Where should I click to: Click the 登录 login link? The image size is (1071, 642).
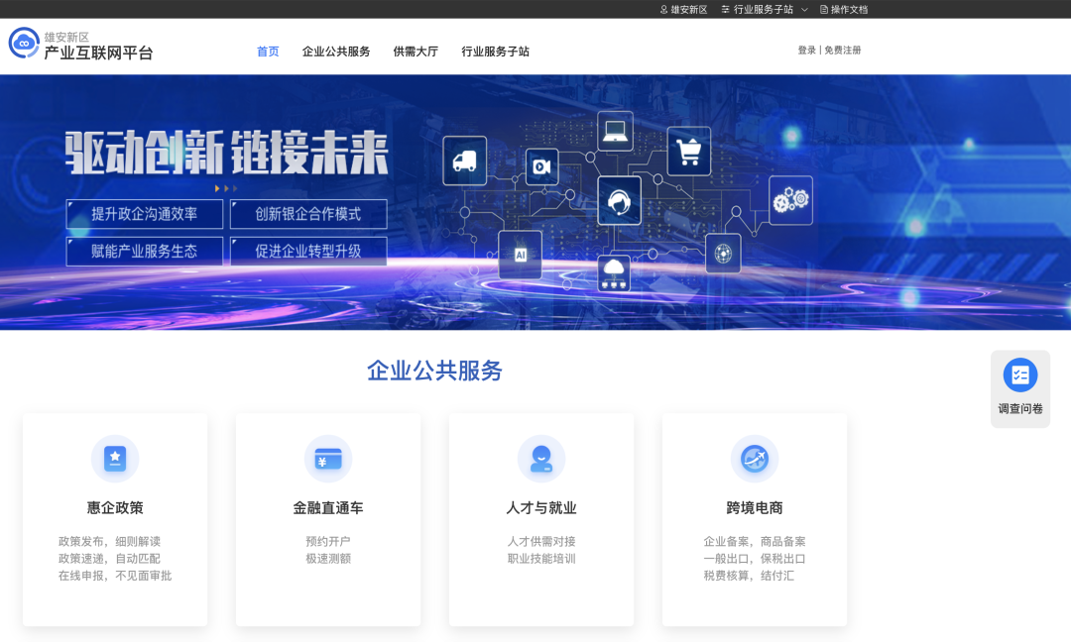click(805, 49)
